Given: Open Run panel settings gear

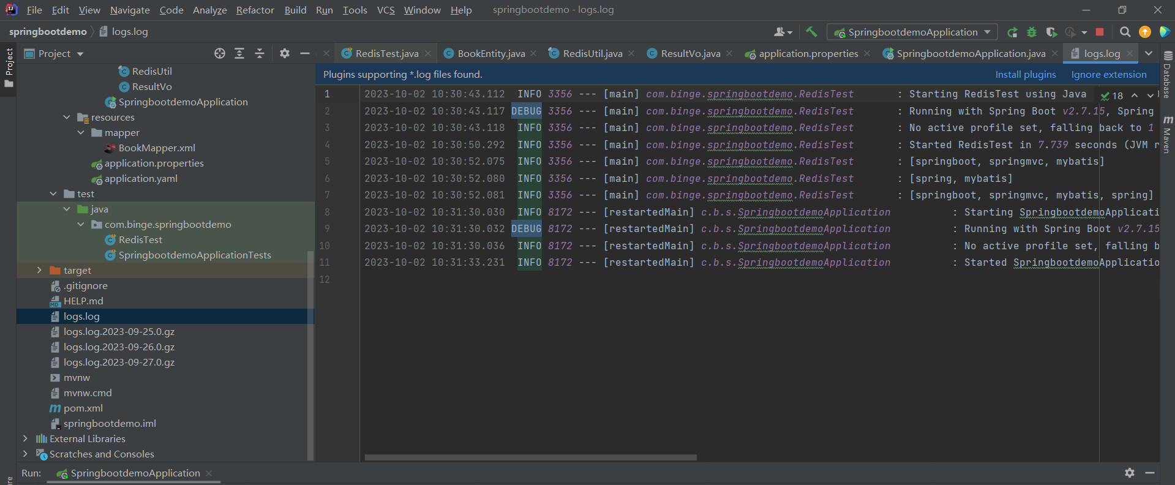Looking at the screenshot, I should [1130, 473].
